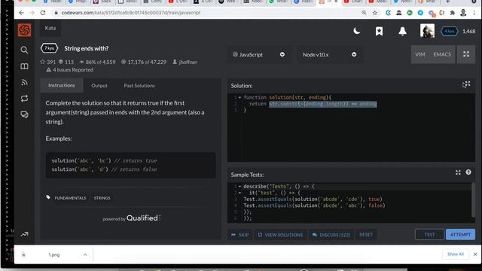
Task: Click the 113 collections count
Action: pos(66,62)
